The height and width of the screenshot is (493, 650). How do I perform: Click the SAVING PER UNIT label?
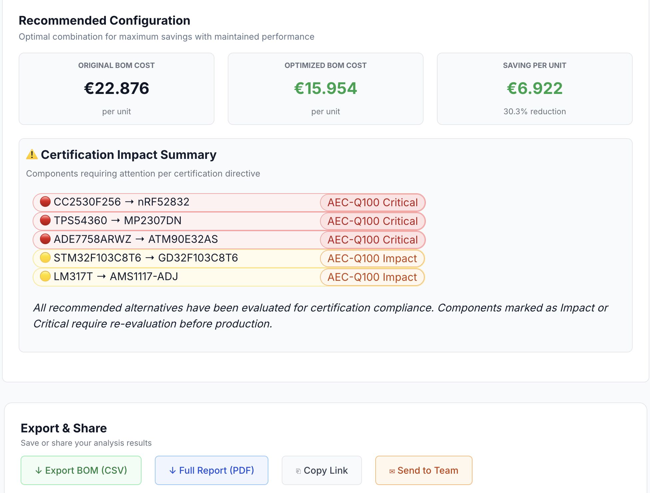click(x=535, y=66)
